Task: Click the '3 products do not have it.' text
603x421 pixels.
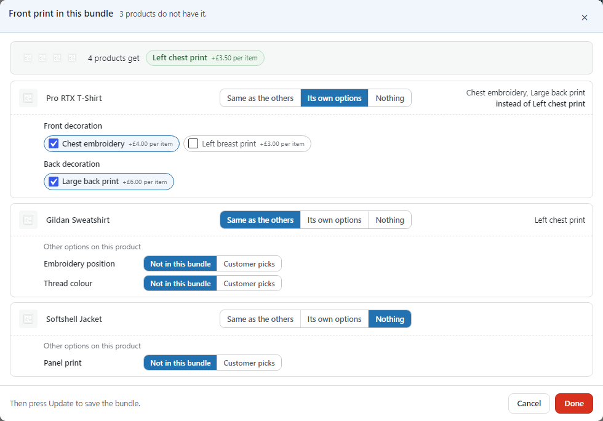Action: (163, 14)
